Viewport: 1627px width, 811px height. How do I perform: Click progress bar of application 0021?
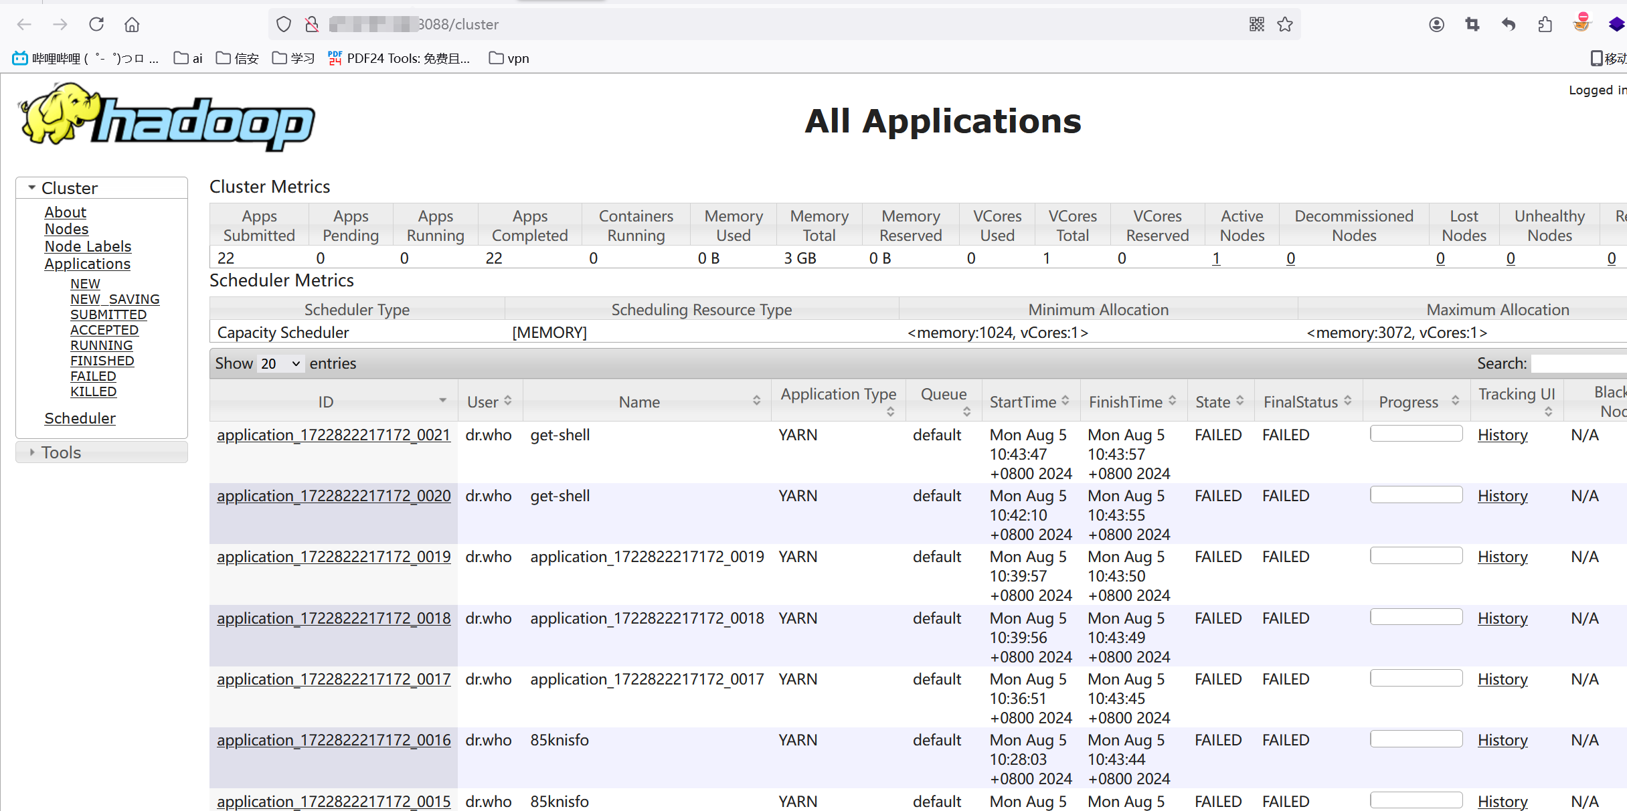(1416, 434)
